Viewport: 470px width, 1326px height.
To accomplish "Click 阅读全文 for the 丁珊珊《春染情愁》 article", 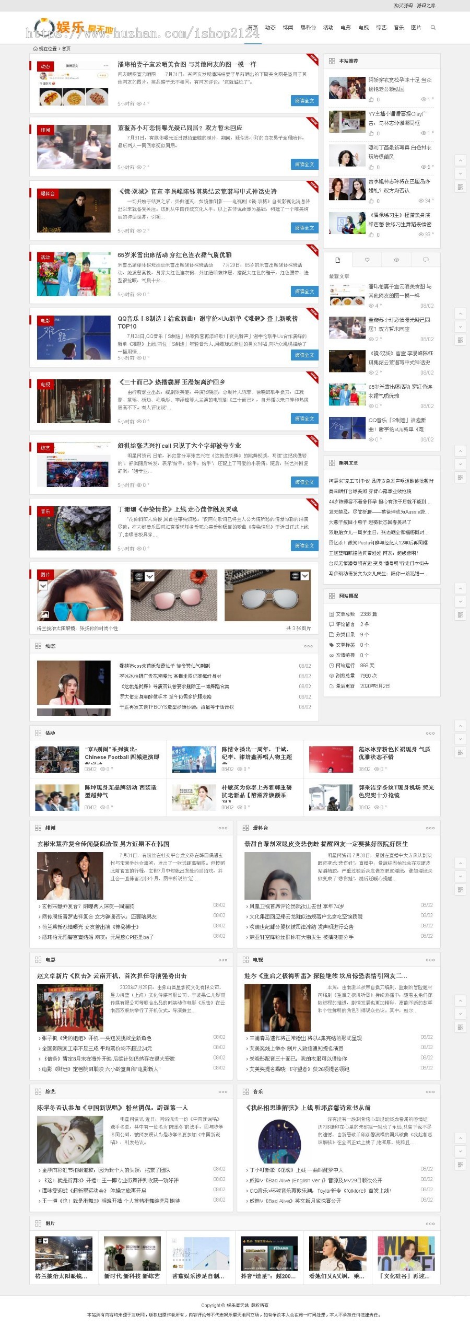I will 304,545.
